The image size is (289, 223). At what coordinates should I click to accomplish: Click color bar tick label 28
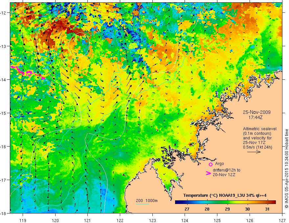point(207,209)
